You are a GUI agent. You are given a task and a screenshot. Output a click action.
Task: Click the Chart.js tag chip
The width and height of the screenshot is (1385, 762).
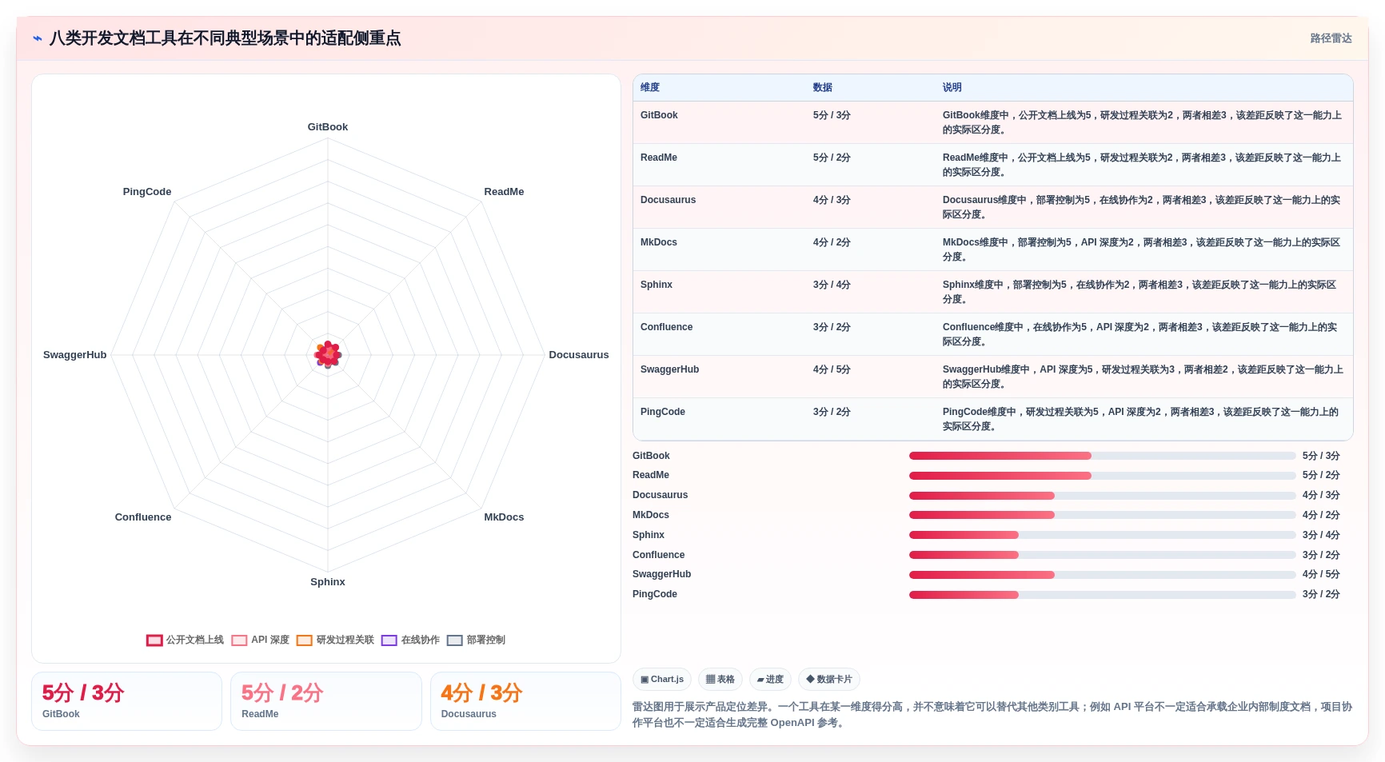[662, 680]
